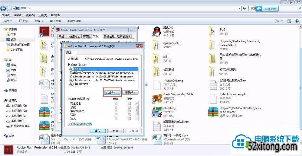Open the 编辑(E) menu
The image size is (302, 156).
pyautogui.click(x=18, y=15)
